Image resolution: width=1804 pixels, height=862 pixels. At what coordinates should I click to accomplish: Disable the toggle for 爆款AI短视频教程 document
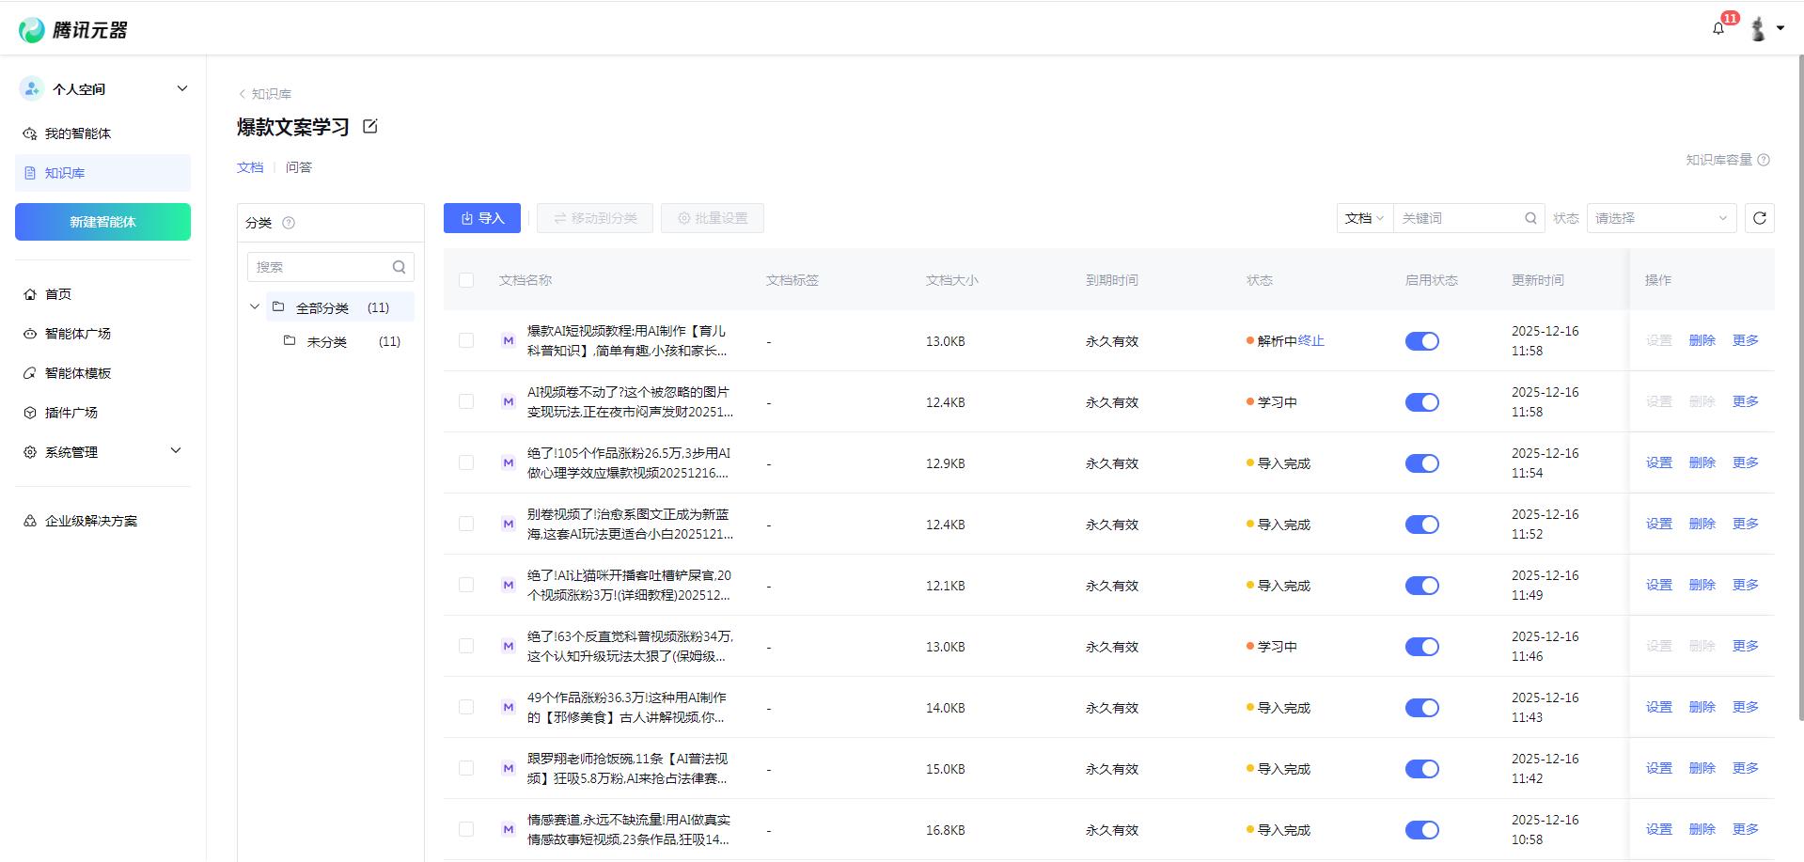1421,340
